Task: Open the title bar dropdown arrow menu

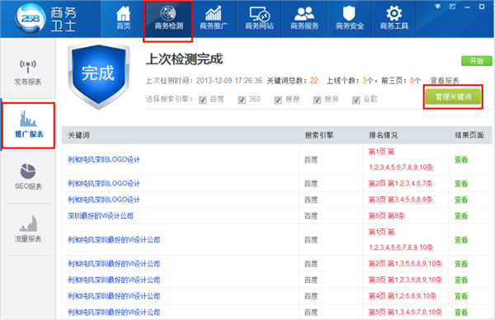Action: click(437, 7)
